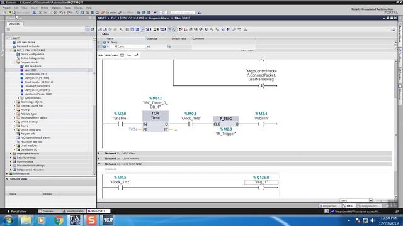Expand the Technology objects folder
The height and width of the screenshot is (226, 403).
[x=14, y=102]
